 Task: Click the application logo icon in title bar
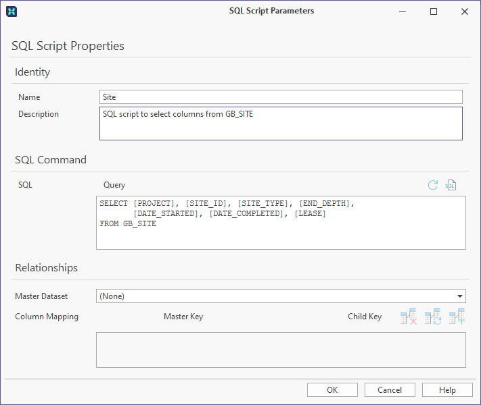pyautogui.click(x=12, y=11)
